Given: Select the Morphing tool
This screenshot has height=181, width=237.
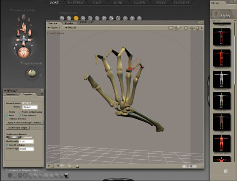Looking at the screenshot, I should pos(132,18).
